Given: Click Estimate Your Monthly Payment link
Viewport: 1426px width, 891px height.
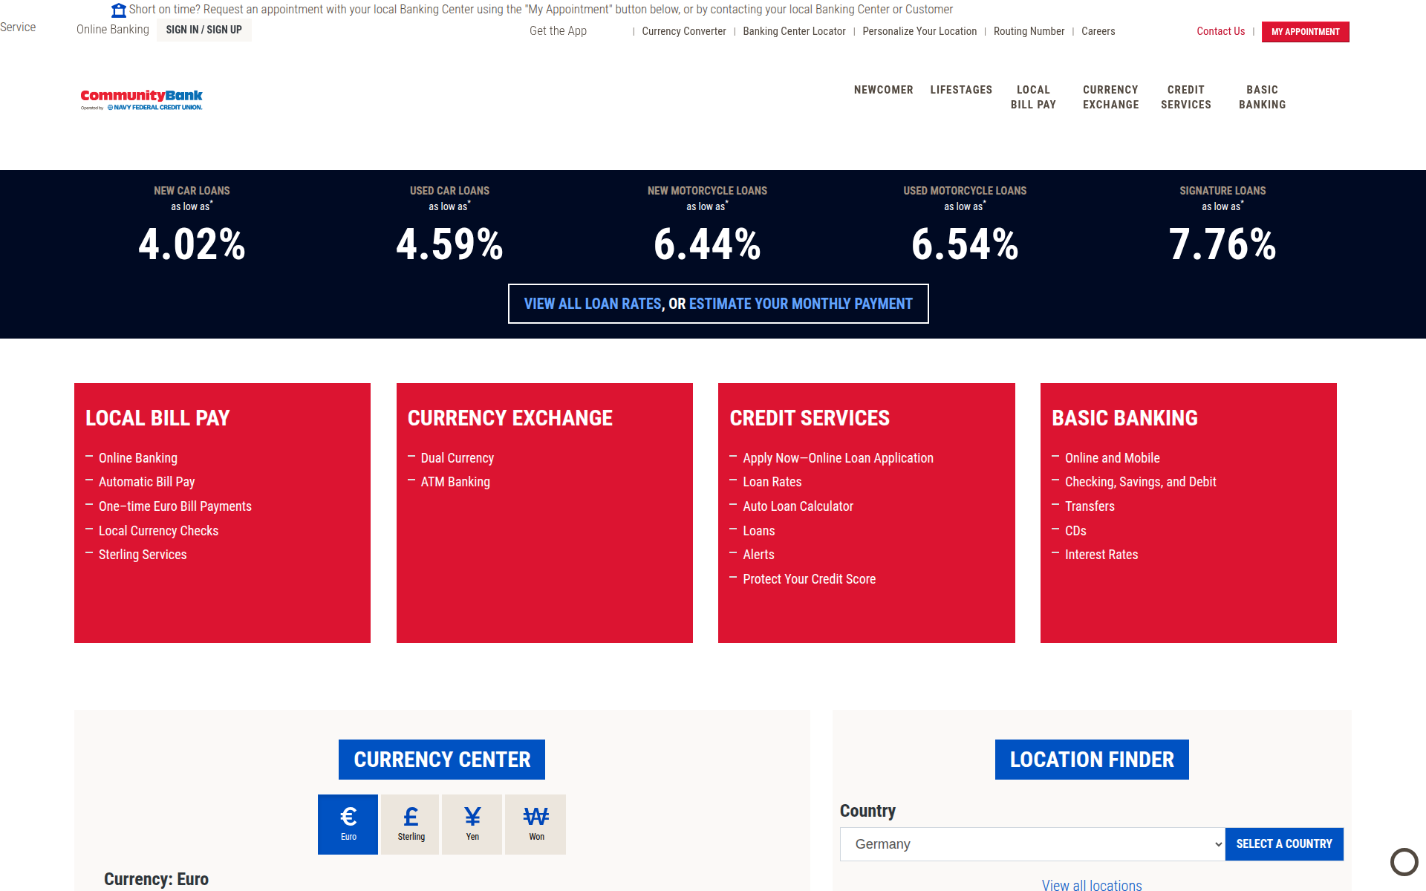Looking at the screenshot, I should (801, 304).
